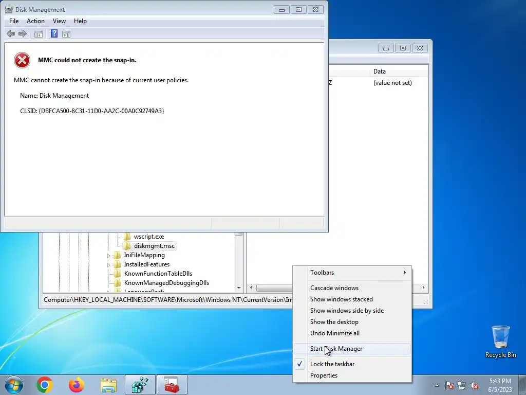Choose Show windows stacked
Screen dimensions: 526x395
352,299
